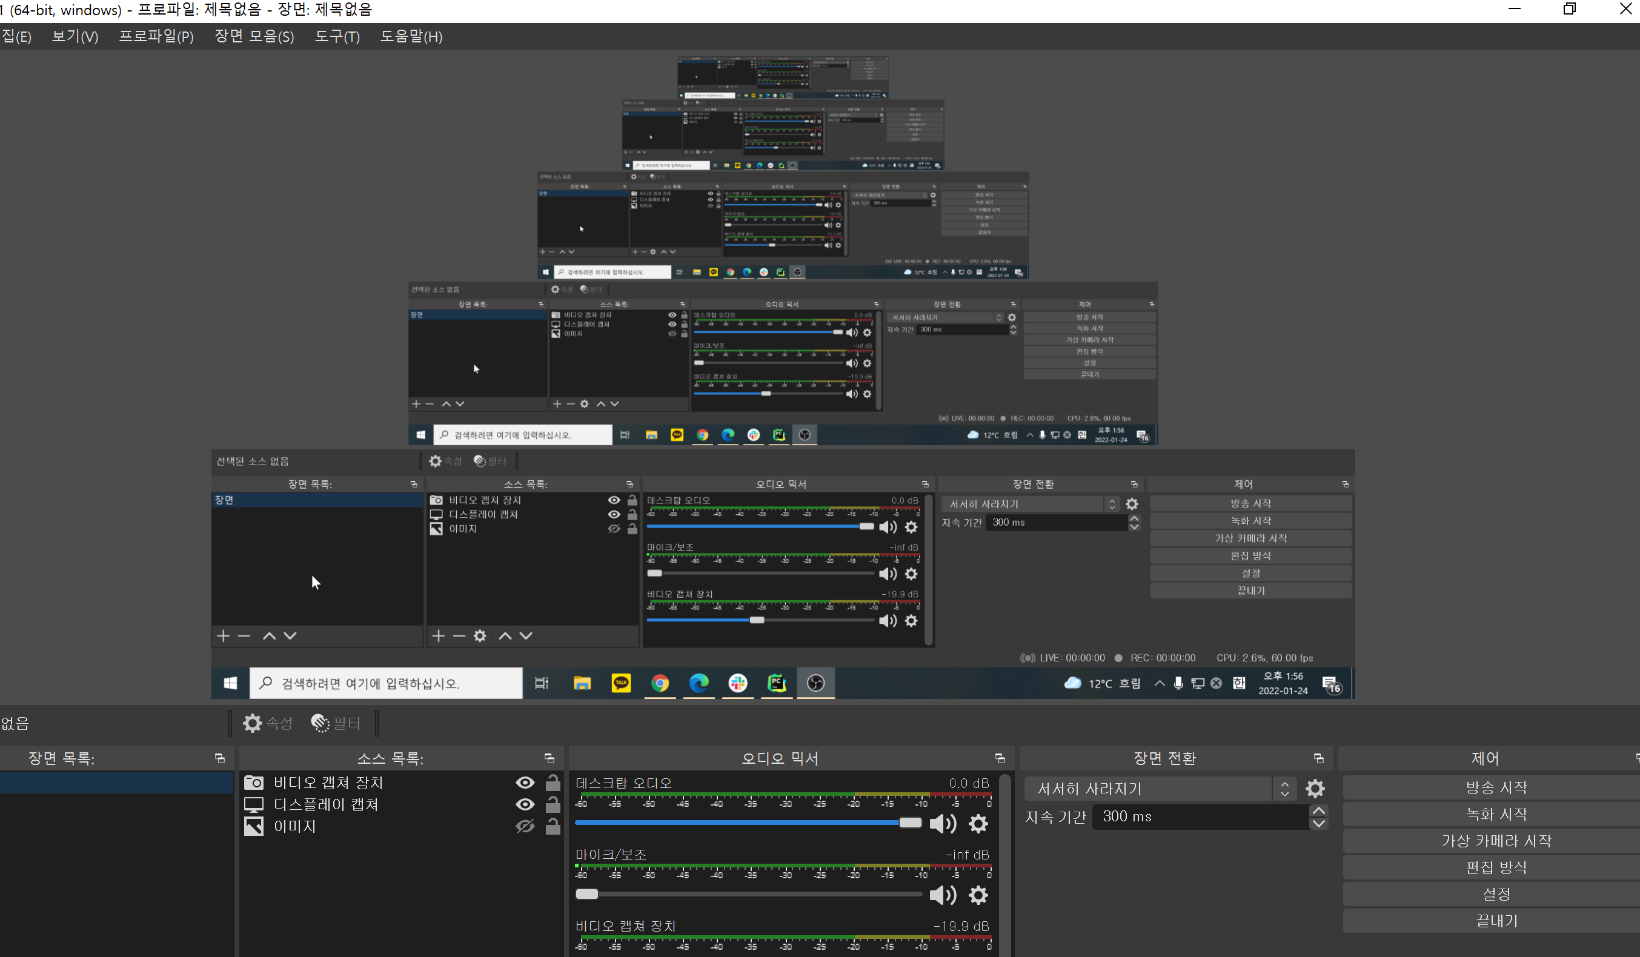The width and height of the screenshot is (1640, 957).
Task: Hide 디스플레이 캡쳐 via the eye in the main sources dock
Action: coord(525,805)
